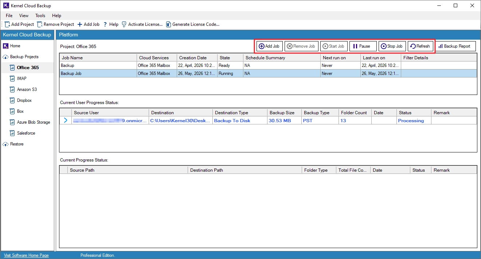
Task: Select the job row named Backup Job
Action: (268, 73)
